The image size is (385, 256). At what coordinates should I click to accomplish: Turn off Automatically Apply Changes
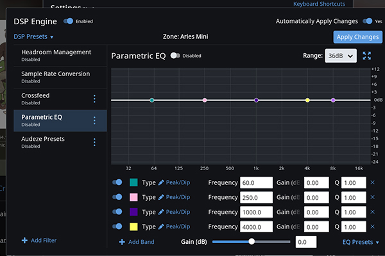pos(368,21)
